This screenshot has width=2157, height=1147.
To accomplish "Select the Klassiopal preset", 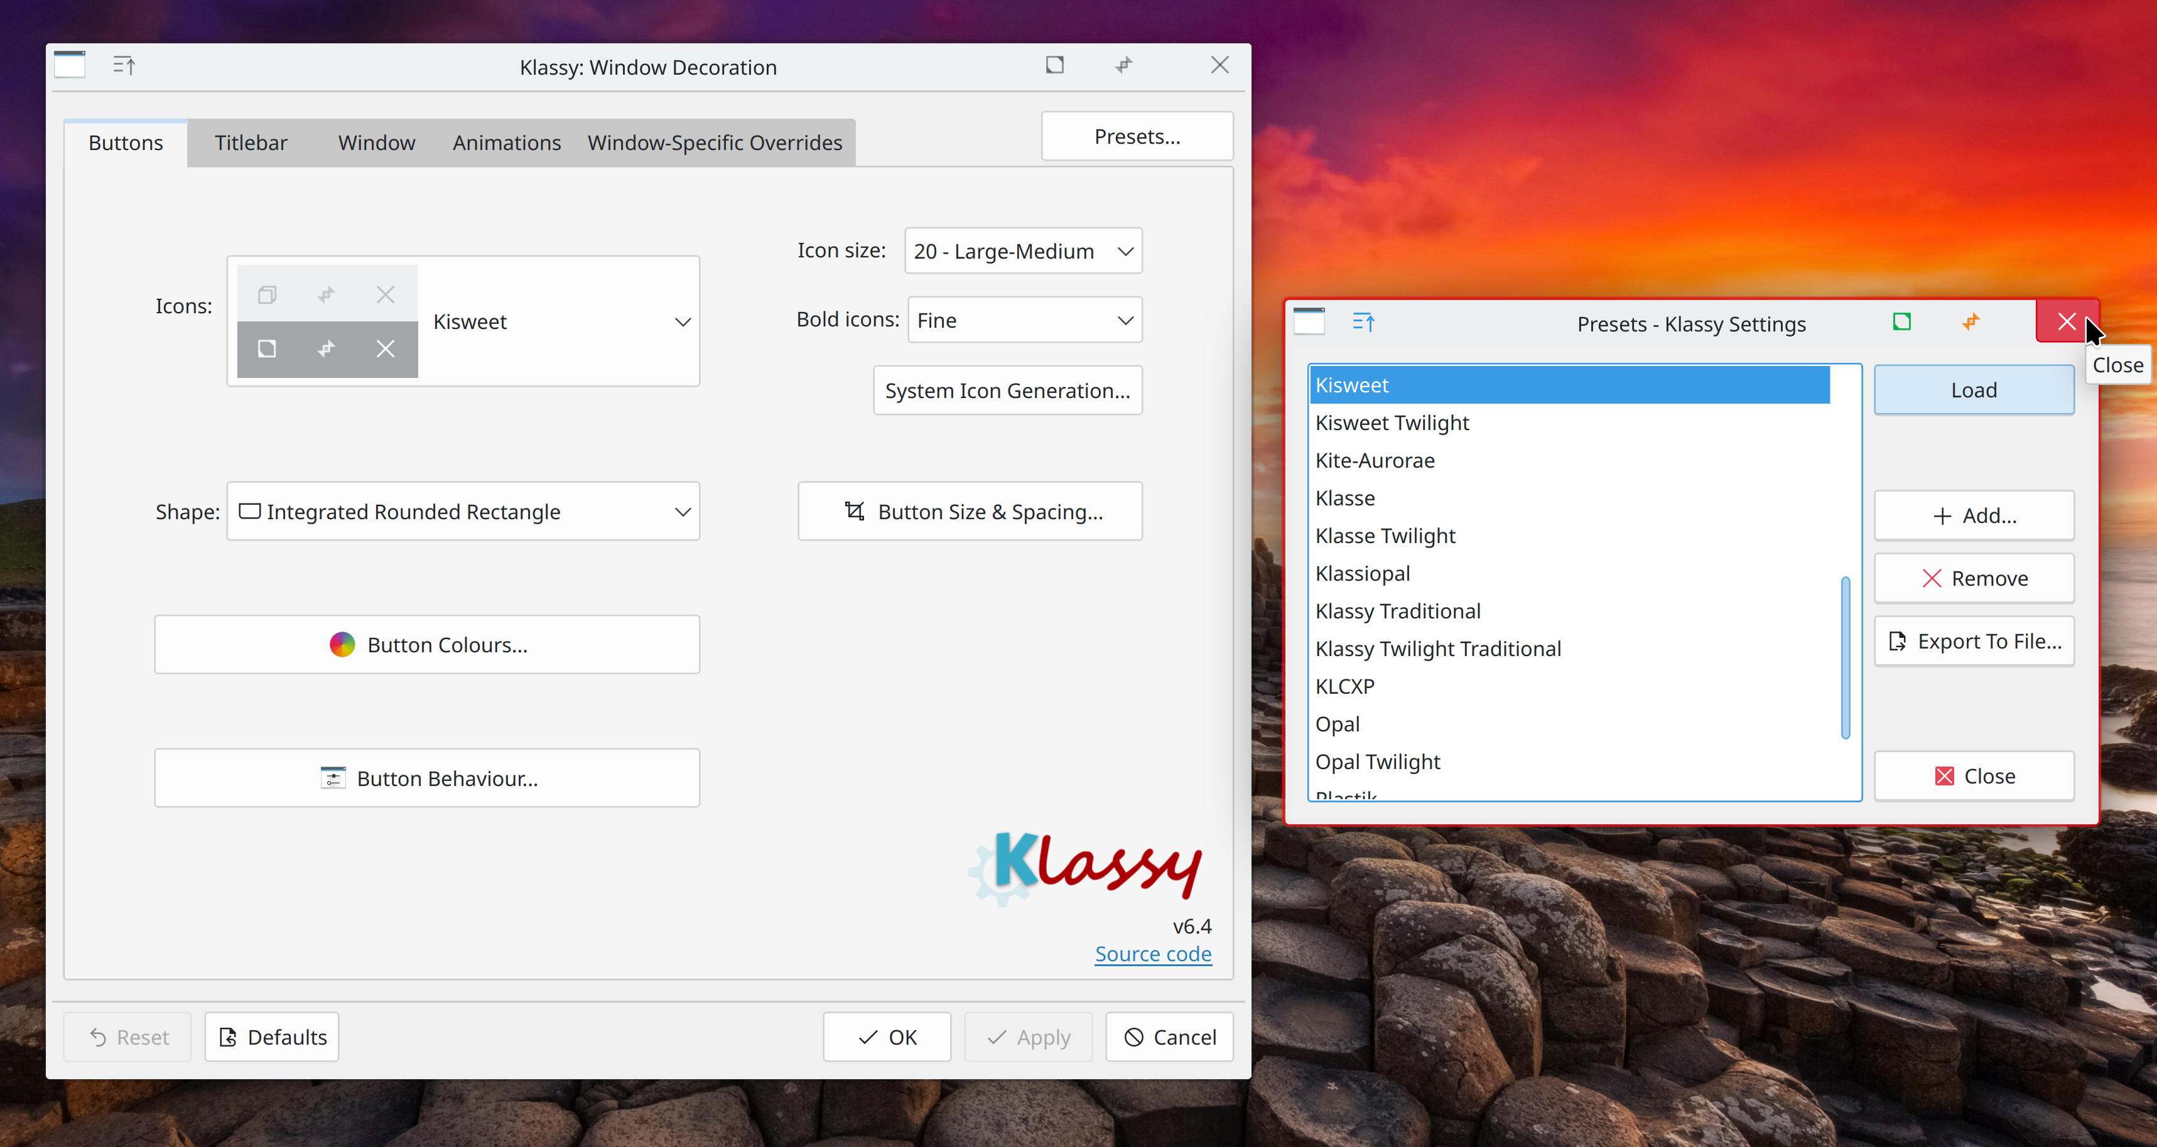I will pyautogui.click(x=1569, y=574).
